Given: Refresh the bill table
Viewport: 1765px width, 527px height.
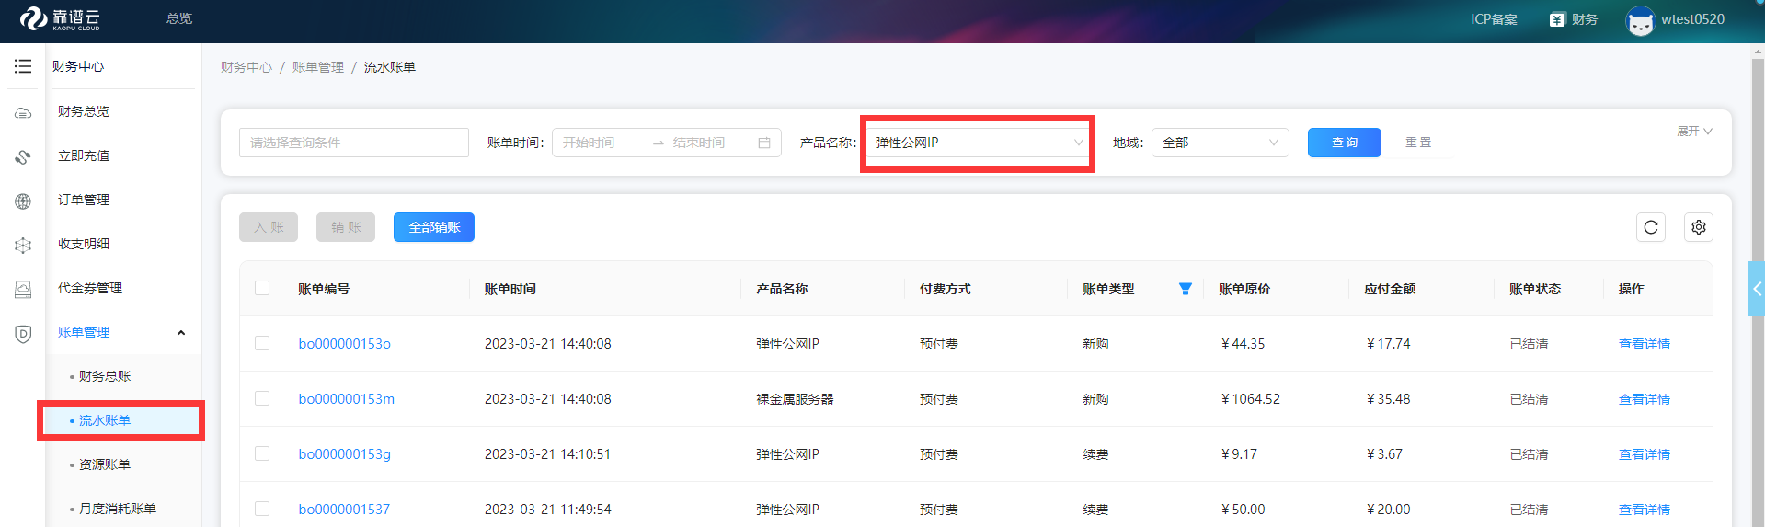Looking at the screenshot, I should (x=1651, y=227).
